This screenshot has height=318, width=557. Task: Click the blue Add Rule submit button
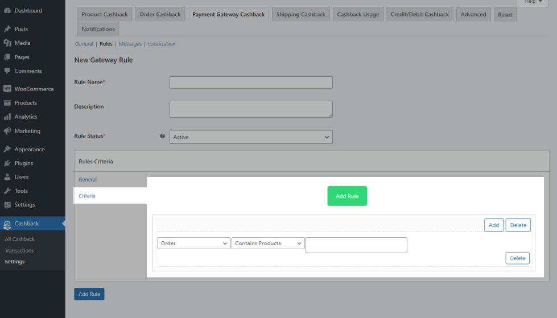[x=89, y=294]
